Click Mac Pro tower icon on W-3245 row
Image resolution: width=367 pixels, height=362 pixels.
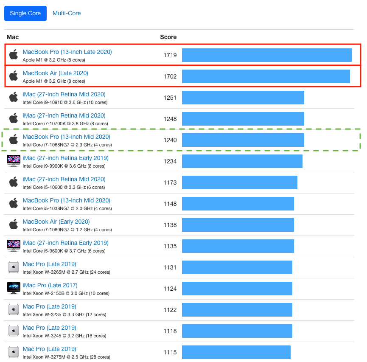pyautogui.click(x=14, y=331)
